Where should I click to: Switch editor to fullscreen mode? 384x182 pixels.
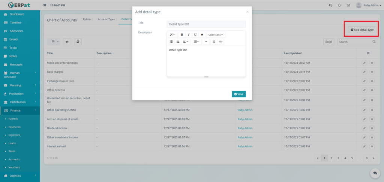[x=214, y=42]
